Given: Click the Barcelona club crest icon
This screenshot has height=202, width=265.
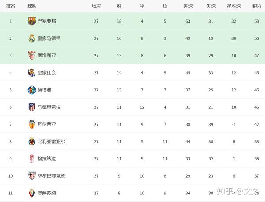Looking at the screenshot, I should click(x=32, y=21).
